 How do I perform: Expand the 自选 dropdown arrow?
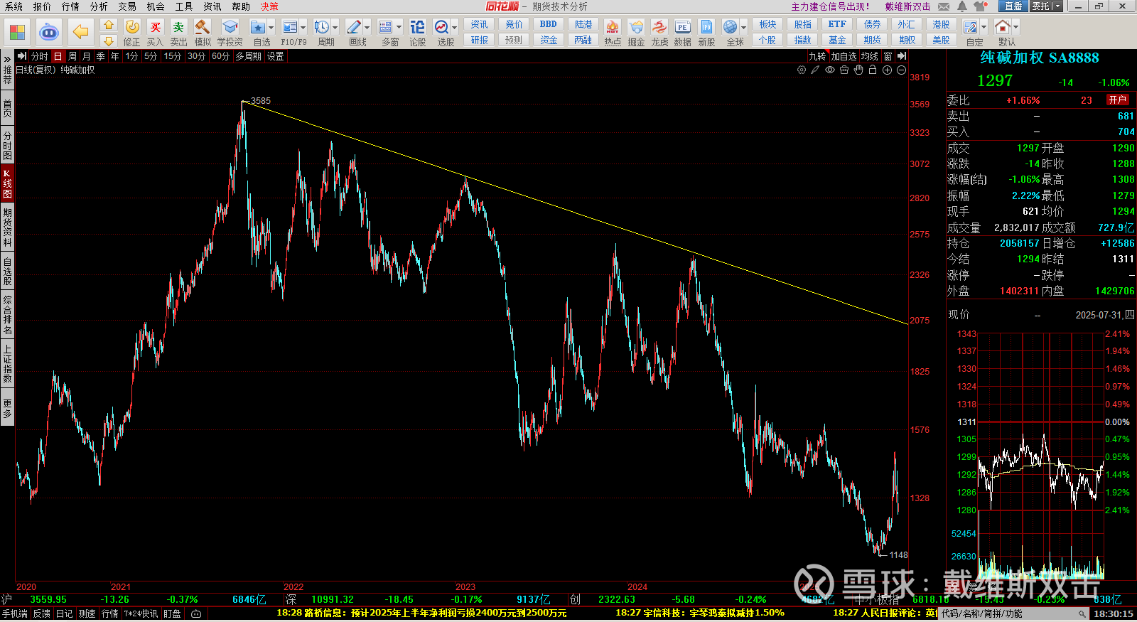pyautogui.click(x=271, y=28)
